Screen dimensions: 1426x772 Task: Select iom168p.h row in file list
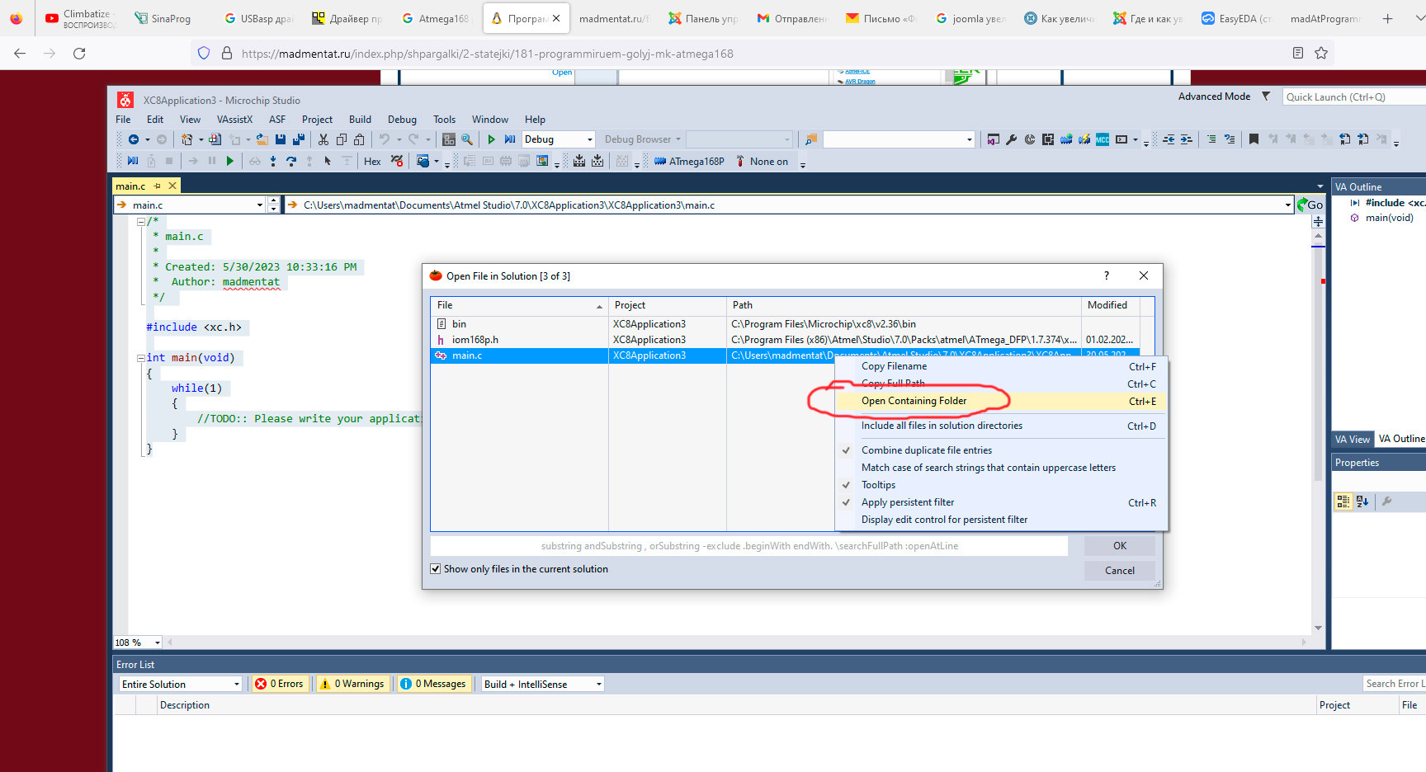(784, 340)
